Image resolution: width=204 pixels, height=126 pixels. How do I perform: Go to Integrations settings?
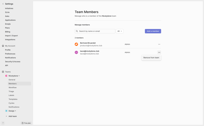pos(10,39)
